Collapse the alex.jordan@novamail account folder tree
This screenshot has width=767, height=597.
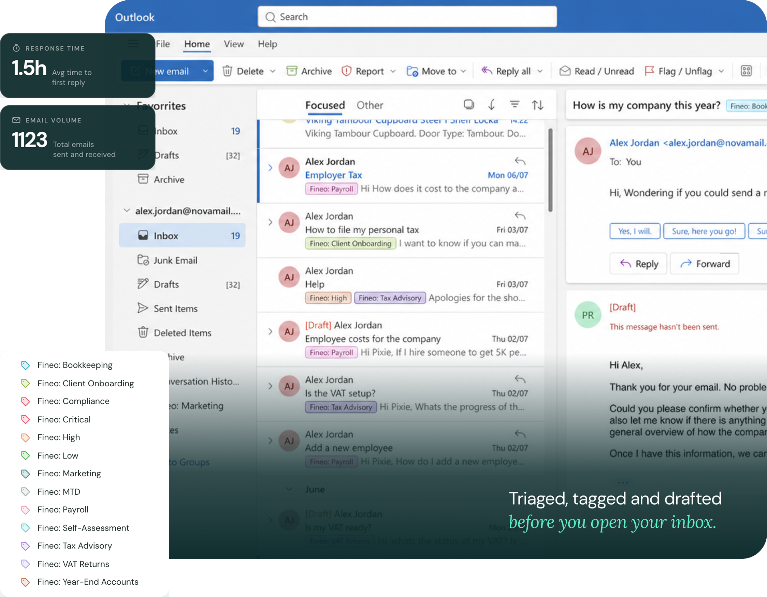[x=127, y=211]
